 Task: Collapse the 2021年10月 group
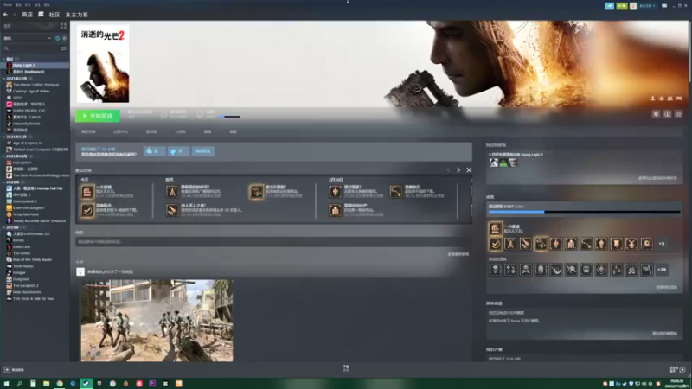4,156
